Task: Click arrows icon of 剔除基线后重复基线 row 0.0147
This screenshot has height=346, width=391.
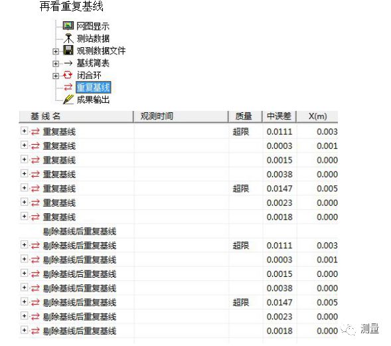Action: tap(35, 302)
